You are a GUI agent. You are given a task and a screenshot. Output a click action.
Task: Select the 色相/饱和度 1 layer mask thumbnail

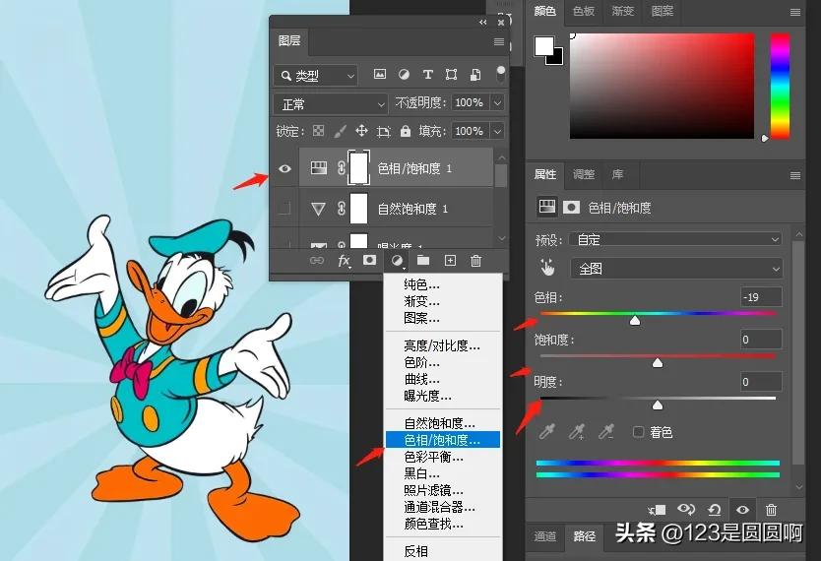tap(358, 167)
